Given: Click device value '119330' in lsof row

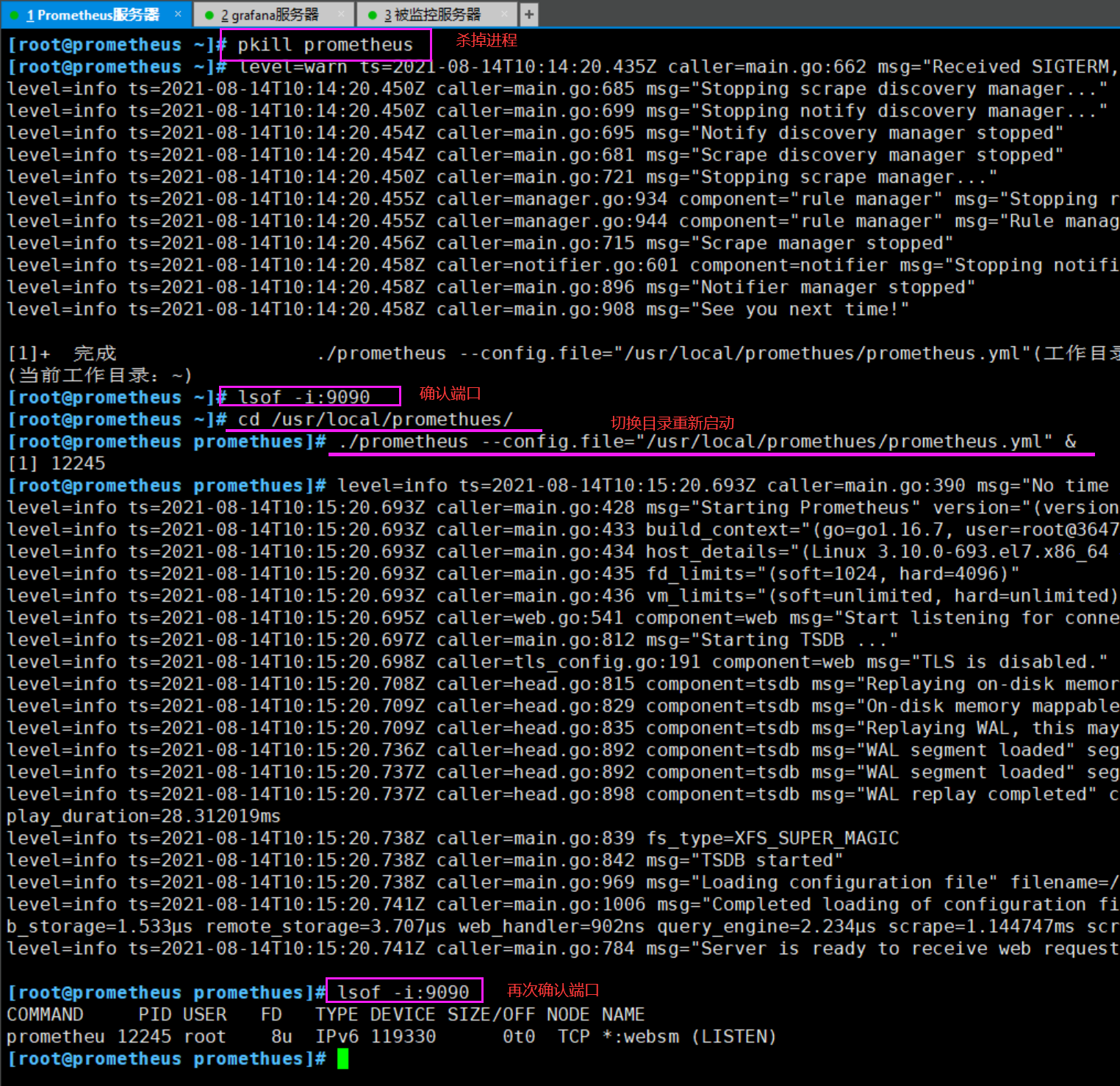Looking at the screenshot, I should [x=403, y=1037].
